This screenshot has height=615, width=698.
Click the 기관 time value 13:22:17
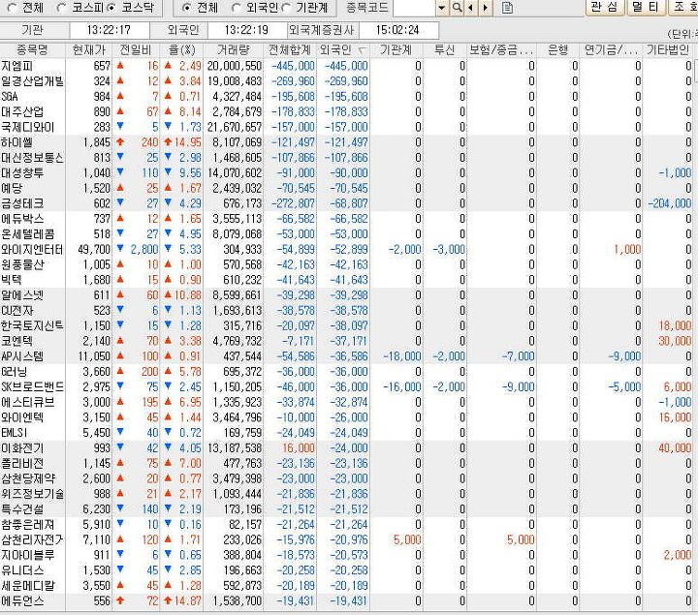[109, 30]
